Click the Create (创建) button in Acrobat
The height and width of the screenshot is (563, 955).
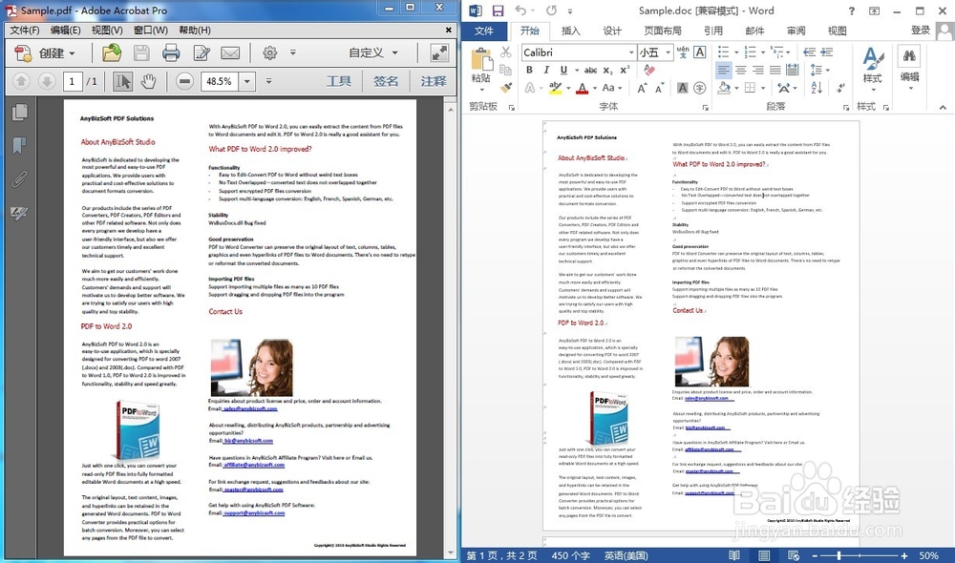tap(45, 53)
